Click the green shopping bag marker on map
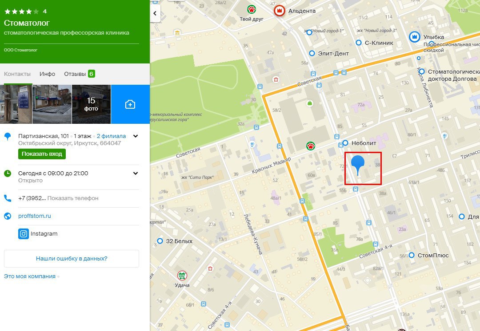Image resolution: width=480 pixels, height=331 pixels. (x=310, y=103)
